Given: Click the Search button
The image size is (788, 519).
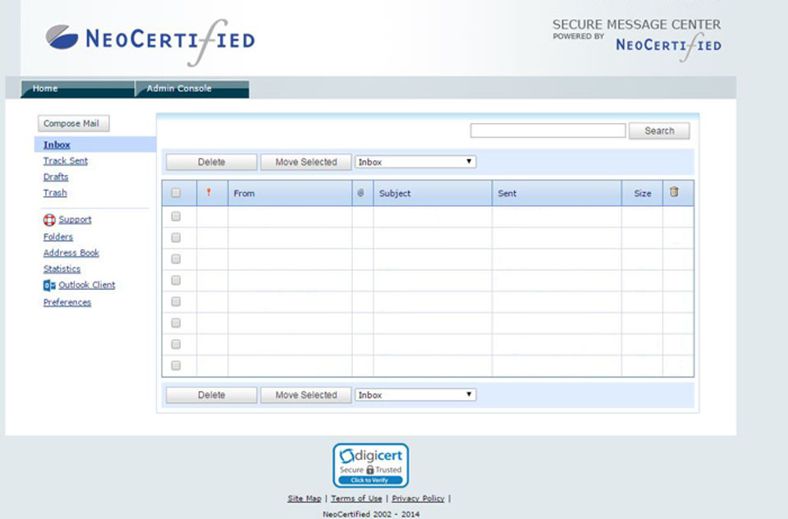Looking at the screenshot, I should pyautogui.click(x=659, y=131).
